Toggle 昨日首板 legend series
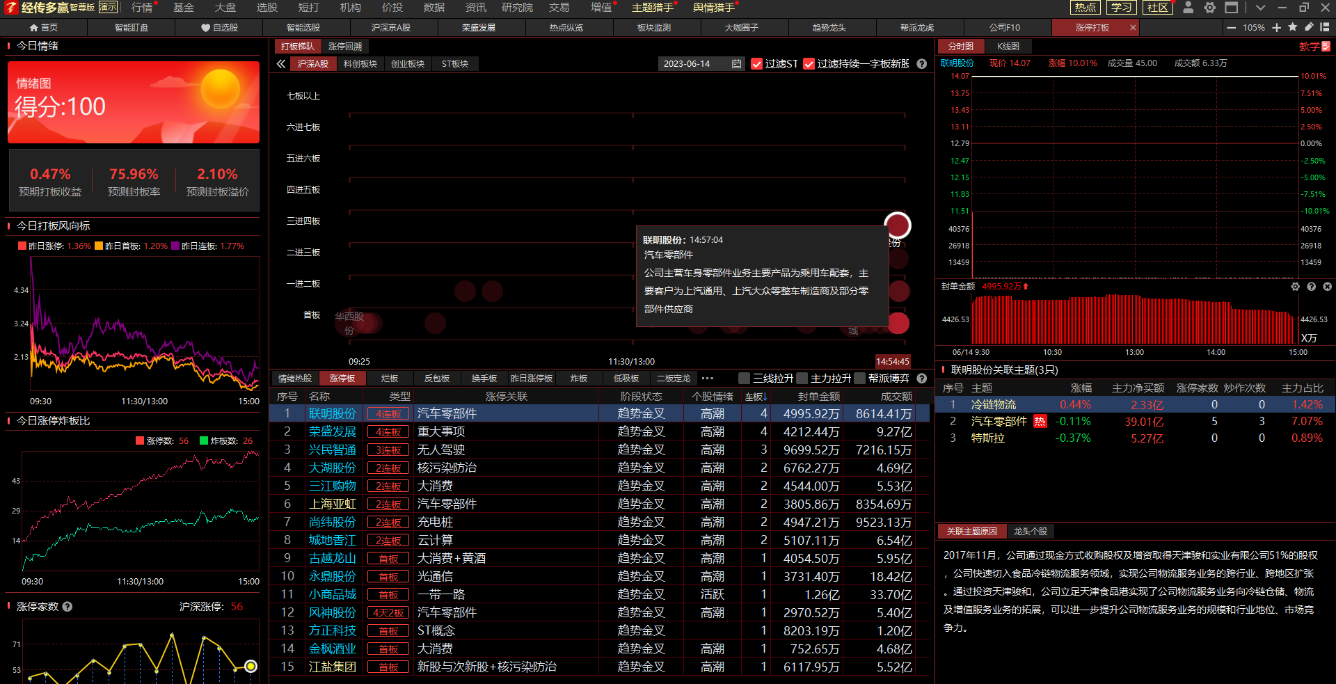1336x684 pixels. click(132, 246)
